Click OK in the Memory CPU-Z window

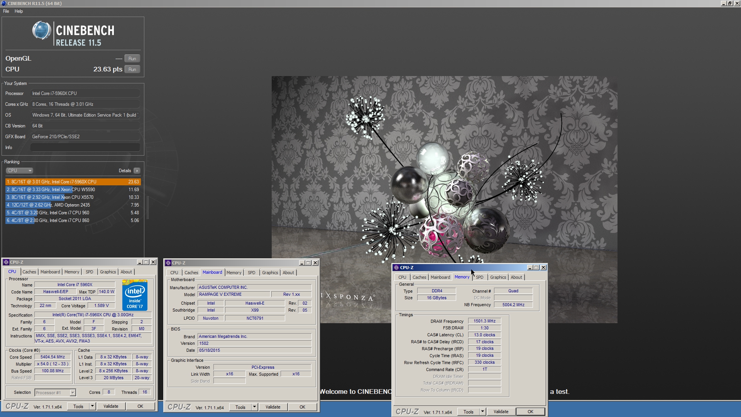coord(531,412)
